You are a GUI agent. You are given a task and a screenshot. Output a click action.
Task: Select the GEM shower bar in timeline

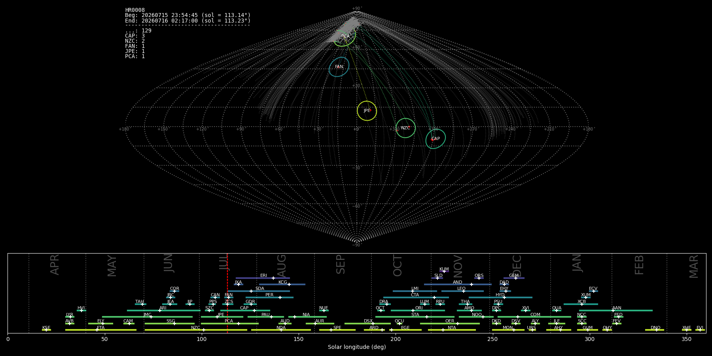(x=514, y=278)
